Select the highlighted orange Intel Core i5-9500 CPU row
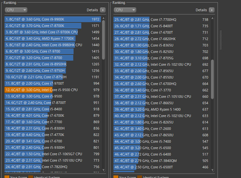This screenshot has height=178, width=241. point(53,90)
